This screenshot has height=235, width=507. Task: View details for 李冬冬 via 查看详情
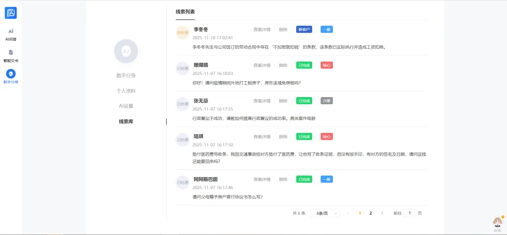262,30
